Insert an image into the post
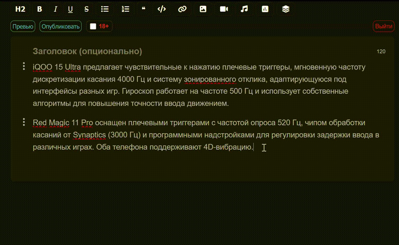Screen dimensions: 399x245 pos(203,9)
